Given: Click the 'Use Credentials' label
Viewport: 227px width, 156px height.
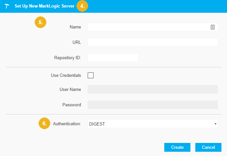Looking at the screenshot, I should coord(66,76).
